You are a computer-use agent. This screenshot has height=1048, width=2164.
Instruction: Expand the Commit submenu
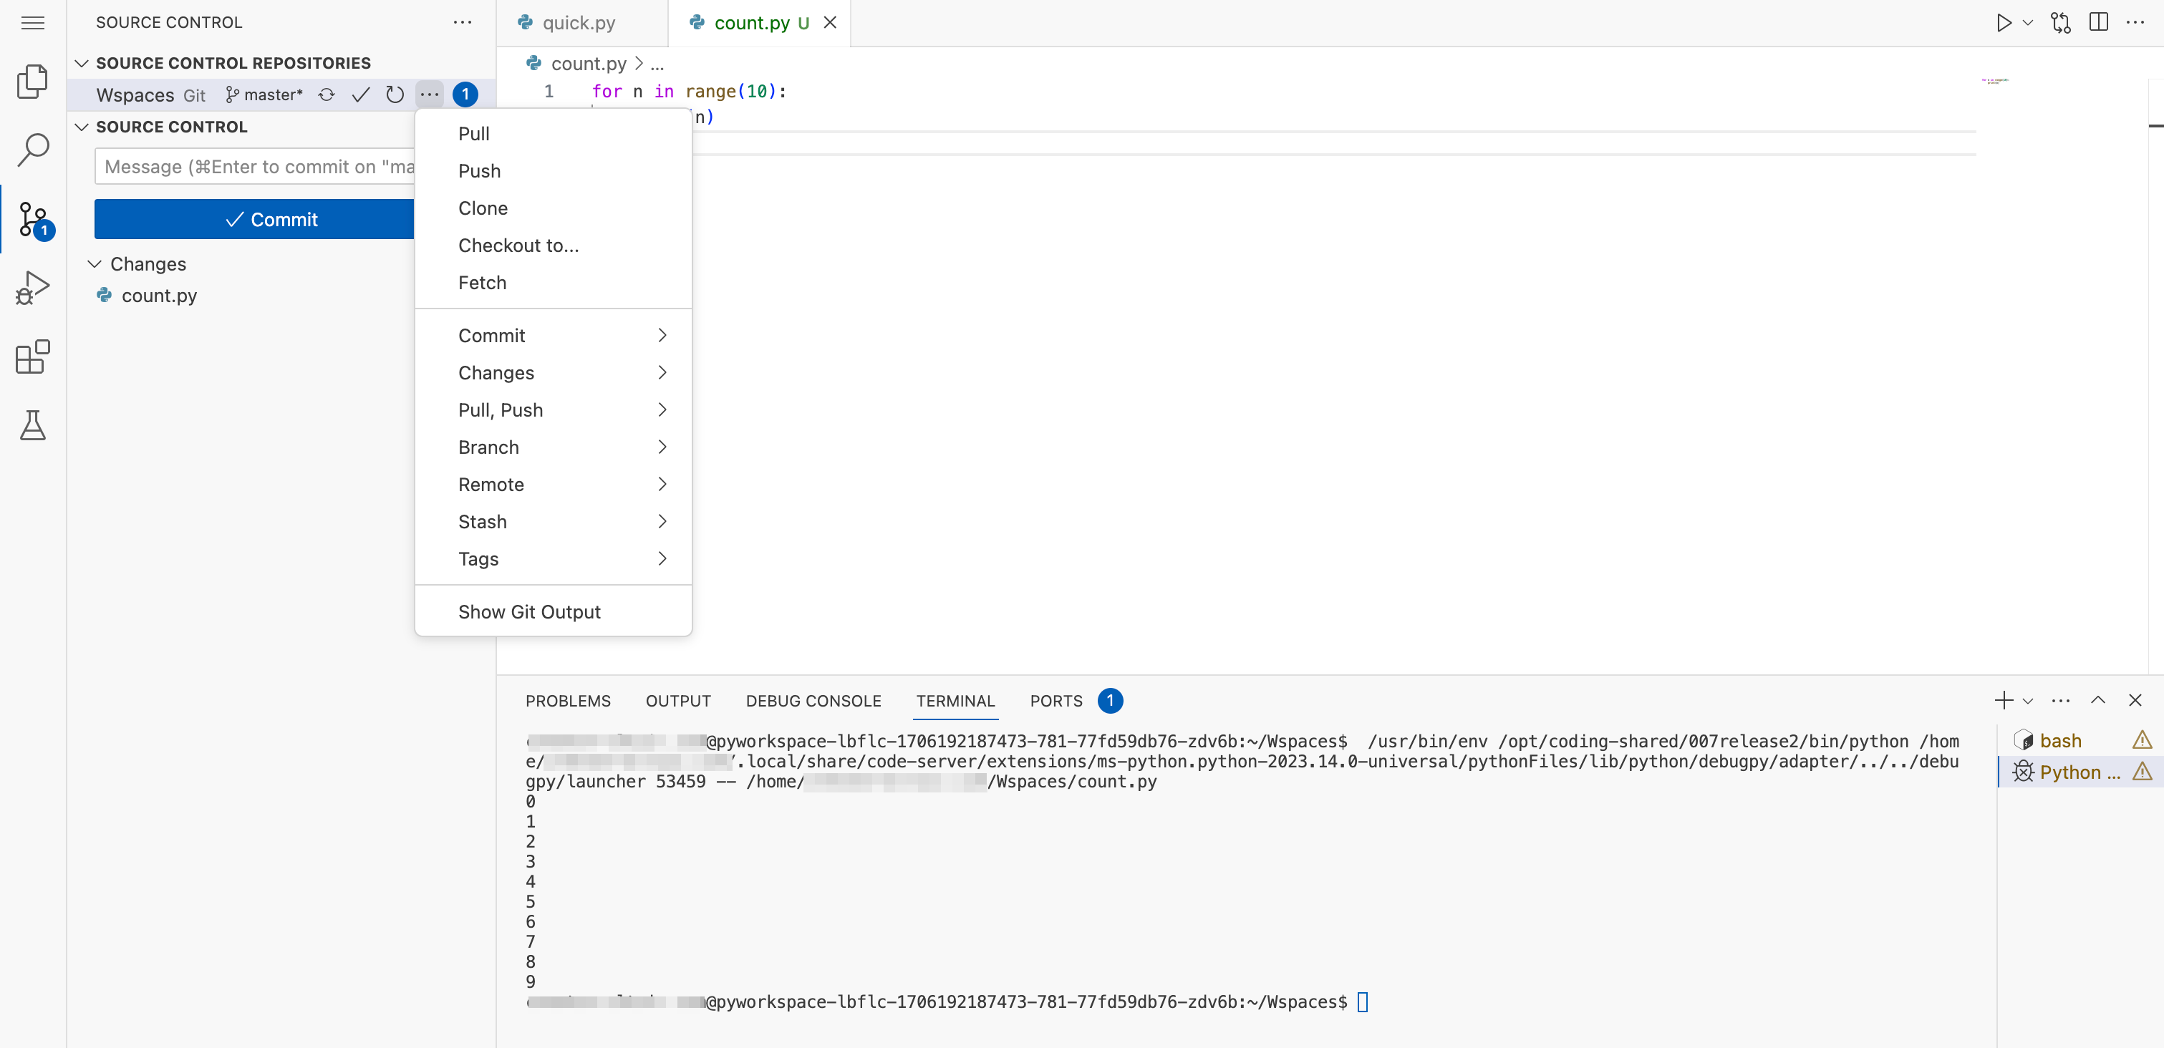553,335
